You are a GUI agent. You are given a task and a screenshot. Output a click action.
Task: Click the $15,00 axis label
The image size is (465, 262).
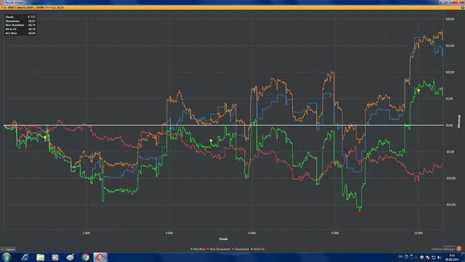tap(450, 46)
